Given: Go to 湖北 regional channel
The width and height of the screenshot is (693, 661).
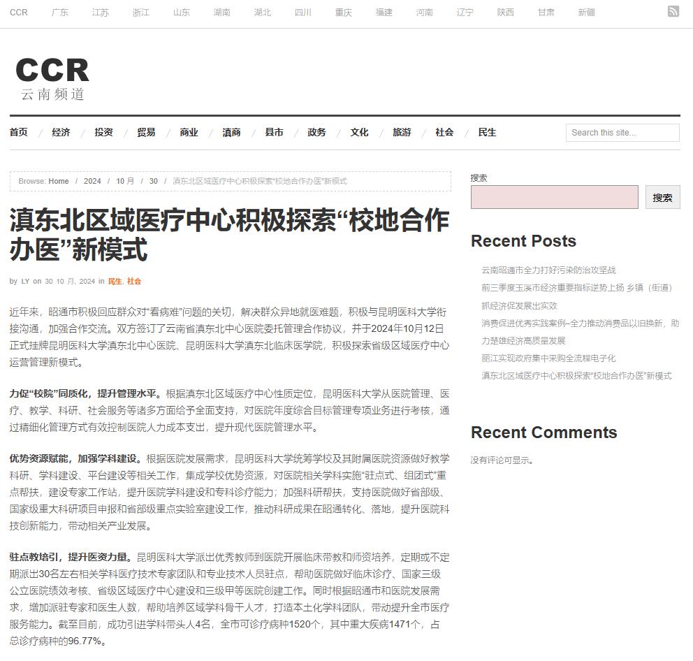Looking at the screenshot, I should 263,13.
